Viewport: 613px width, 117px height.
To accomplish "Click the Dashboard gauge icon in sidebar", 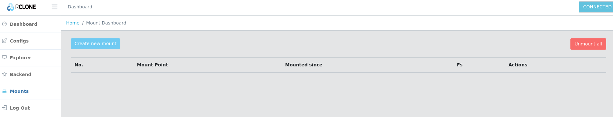I will (x=5, y=24).
